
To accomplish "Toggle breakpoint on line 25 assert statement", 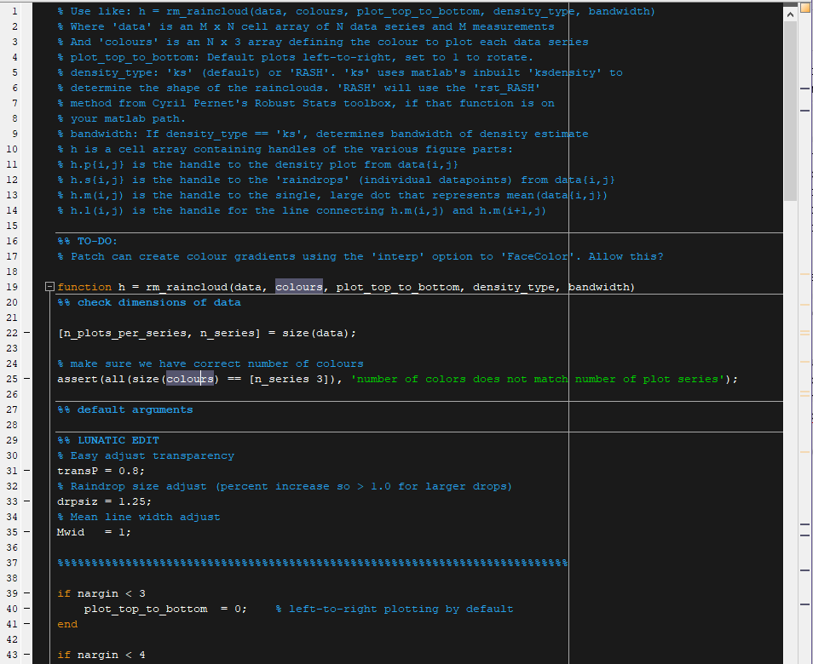I will coord(29,379).
